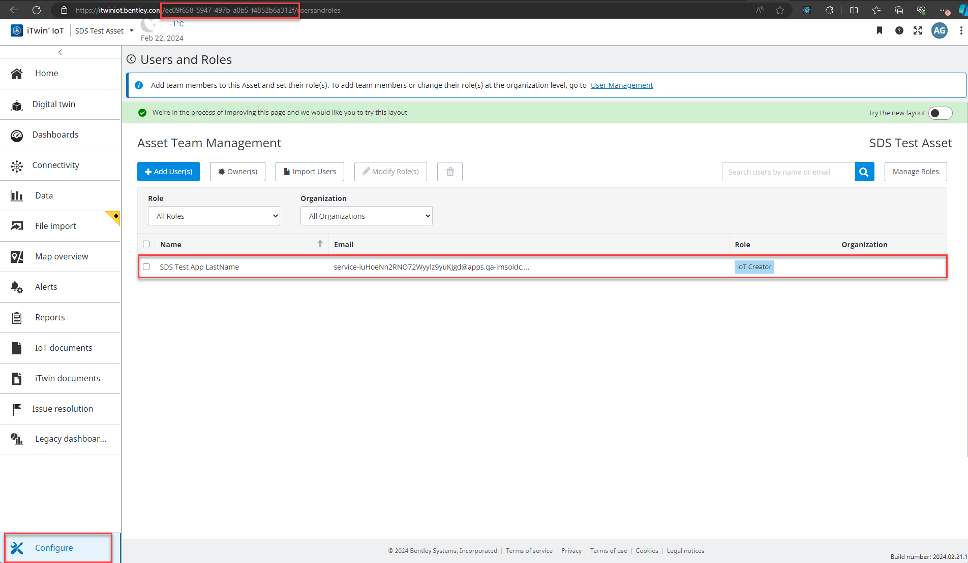Click the back arrow beside Users and Roles
Image resolution: width=968 pixels, height=563 pixels.
[131, 59]
